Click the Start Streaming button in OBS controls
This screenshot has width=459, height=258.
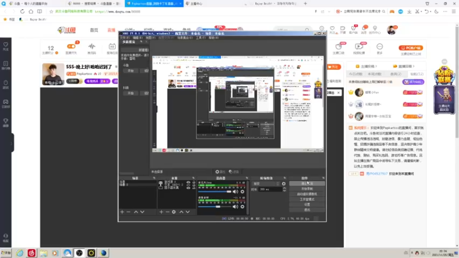point(307,183)
